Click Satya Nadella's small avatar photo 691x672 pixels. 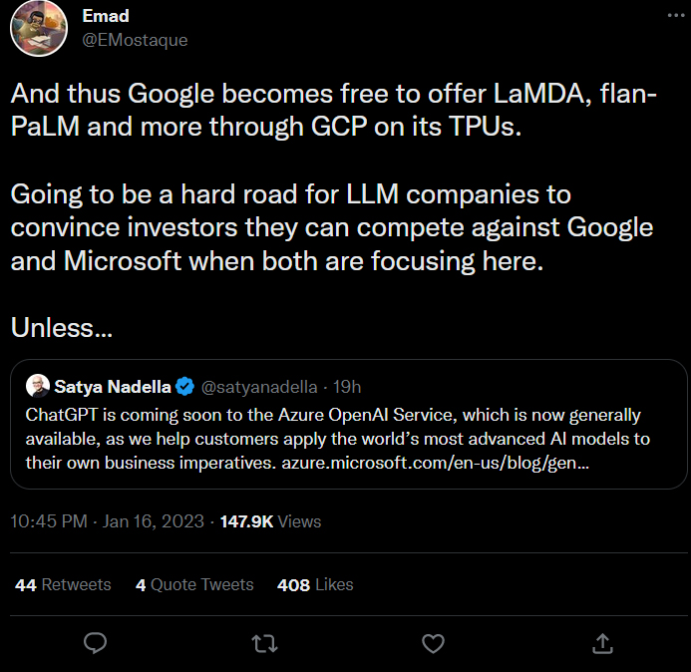pos(36,386)
